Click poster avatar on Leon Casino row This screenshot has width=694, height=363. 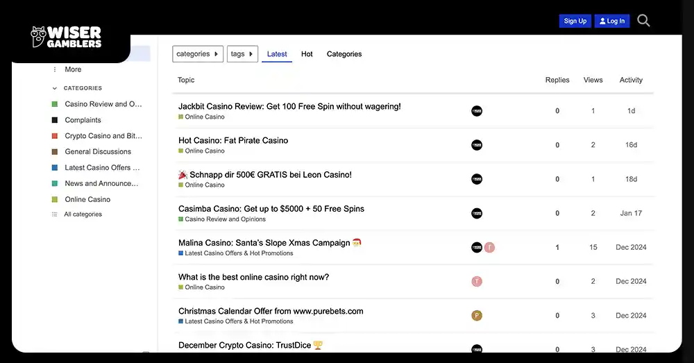pyautogui.click(x=477, y=179)
